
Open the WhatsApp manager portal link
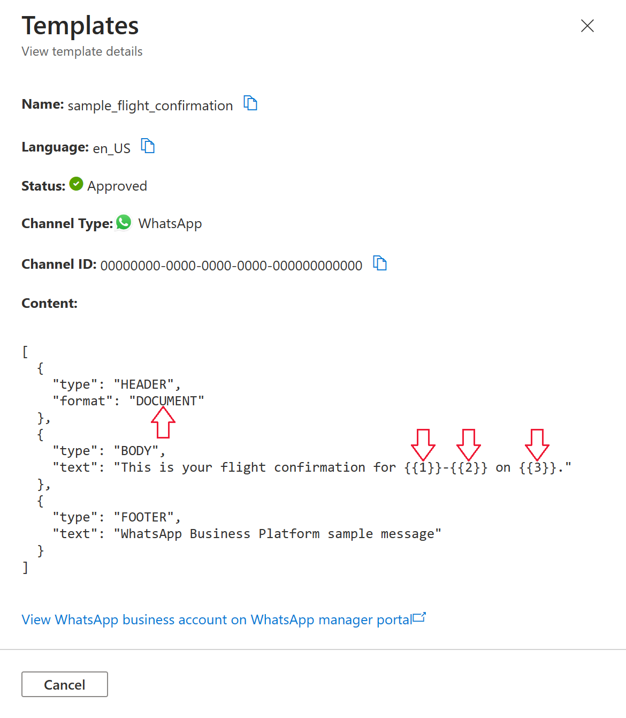217,619
